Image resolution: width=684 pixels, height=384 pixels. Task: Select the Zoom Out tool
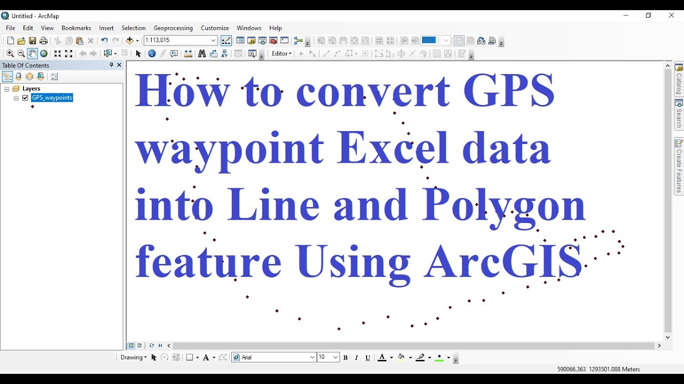(21, 53)
